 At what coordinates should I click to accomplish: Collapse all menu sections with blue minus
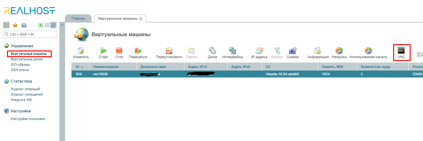pos(46,25)
